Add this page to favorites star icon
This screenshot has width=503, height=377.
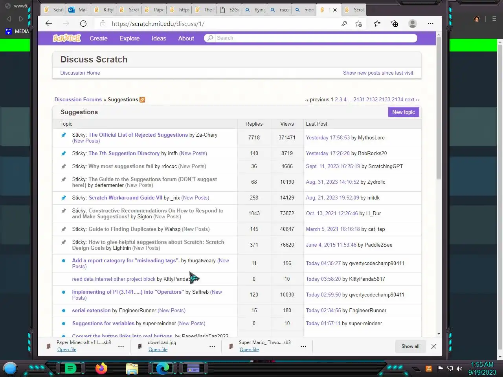358,24
